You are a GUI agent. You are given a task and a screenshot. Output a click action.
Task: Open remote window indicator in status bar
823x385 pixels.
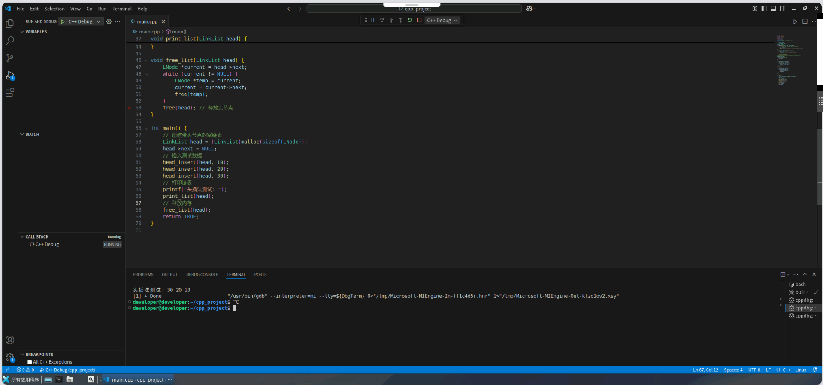tap(7, 370)
